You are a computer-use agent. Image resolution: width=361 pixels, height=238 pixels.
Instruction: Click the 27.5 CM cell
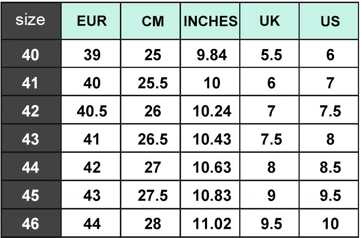(152, 196)
